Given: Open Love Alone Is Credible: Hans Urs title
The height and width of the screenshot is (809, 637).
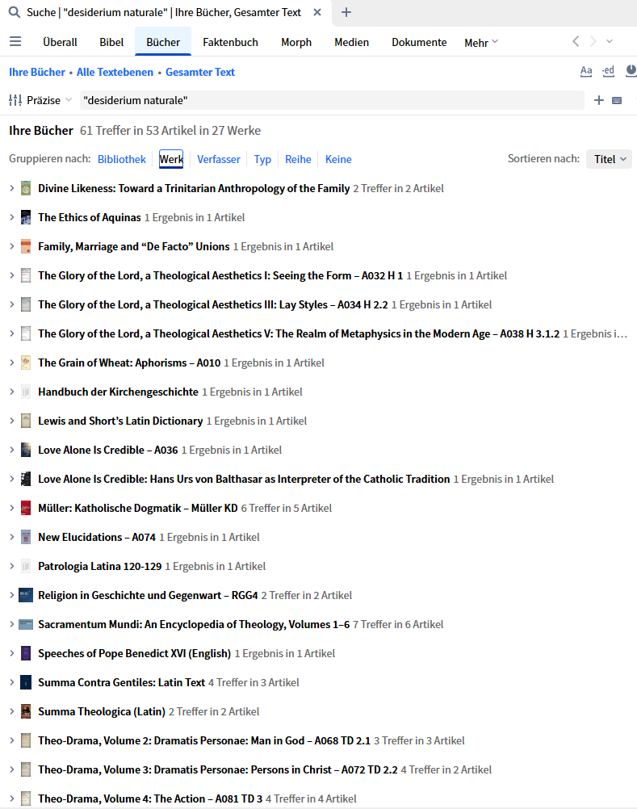Looking at the screenshot, I should coord(244,479).
